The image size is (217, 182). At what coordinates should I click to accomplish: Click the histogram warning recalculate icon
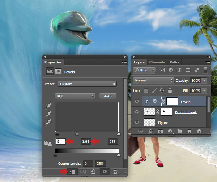[48, 143]
